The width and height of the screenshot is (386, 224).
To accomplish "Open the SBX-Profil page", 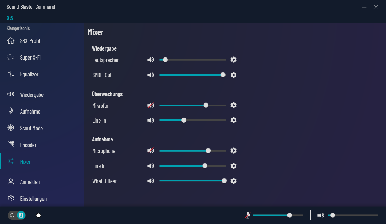I will point(30,41).
